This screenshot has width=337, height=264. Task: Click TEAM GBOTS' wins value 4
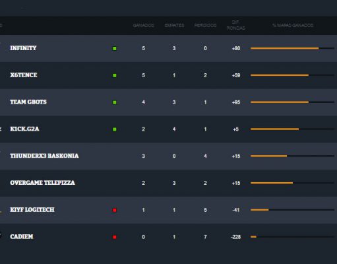pyautogui.click(x=143, y=102)
